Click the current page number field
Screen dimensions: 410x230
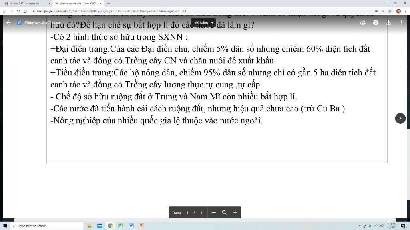point(187,212)
